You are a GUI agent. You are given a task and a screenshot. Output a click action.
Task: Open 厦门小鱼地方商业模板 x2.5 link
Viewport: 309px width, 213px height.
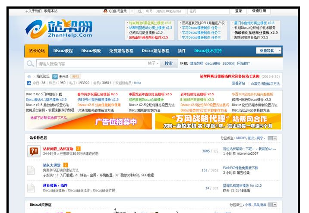[x=254, y=23]
